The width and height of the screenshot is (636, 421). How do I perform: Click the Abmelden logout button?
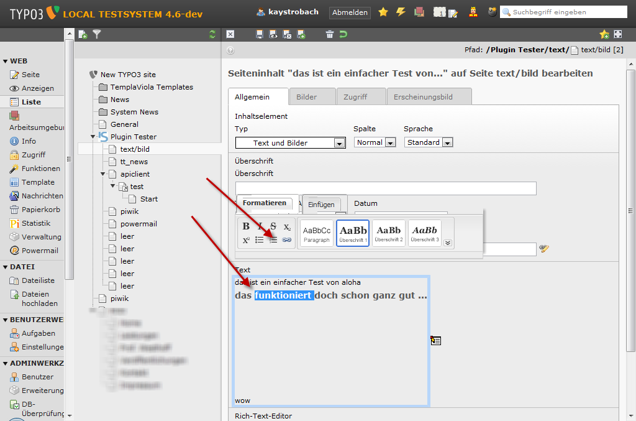[x=350, y=12]
